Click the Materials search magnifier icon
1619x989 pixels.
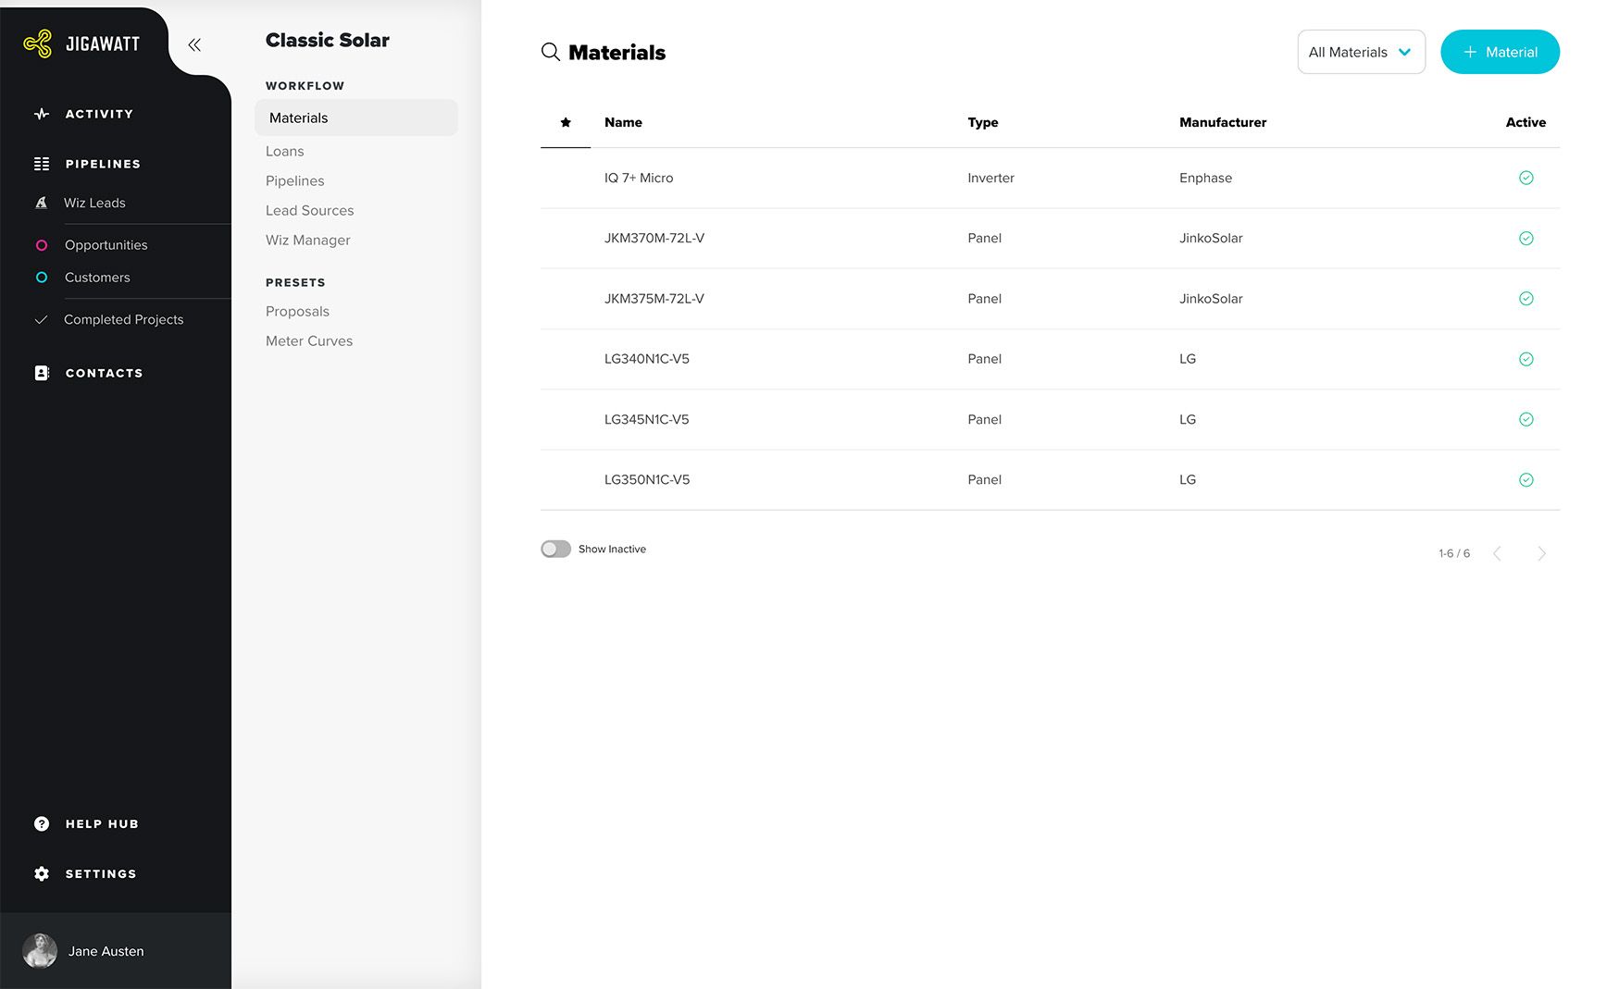(551, 53)
